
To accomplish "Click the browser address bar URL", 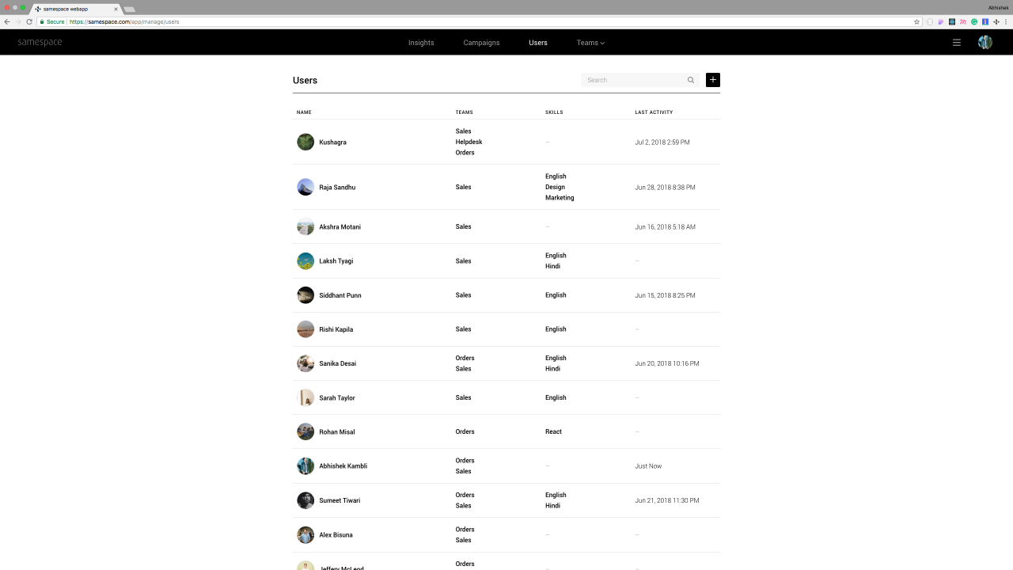I will click(x=124, y=22).
